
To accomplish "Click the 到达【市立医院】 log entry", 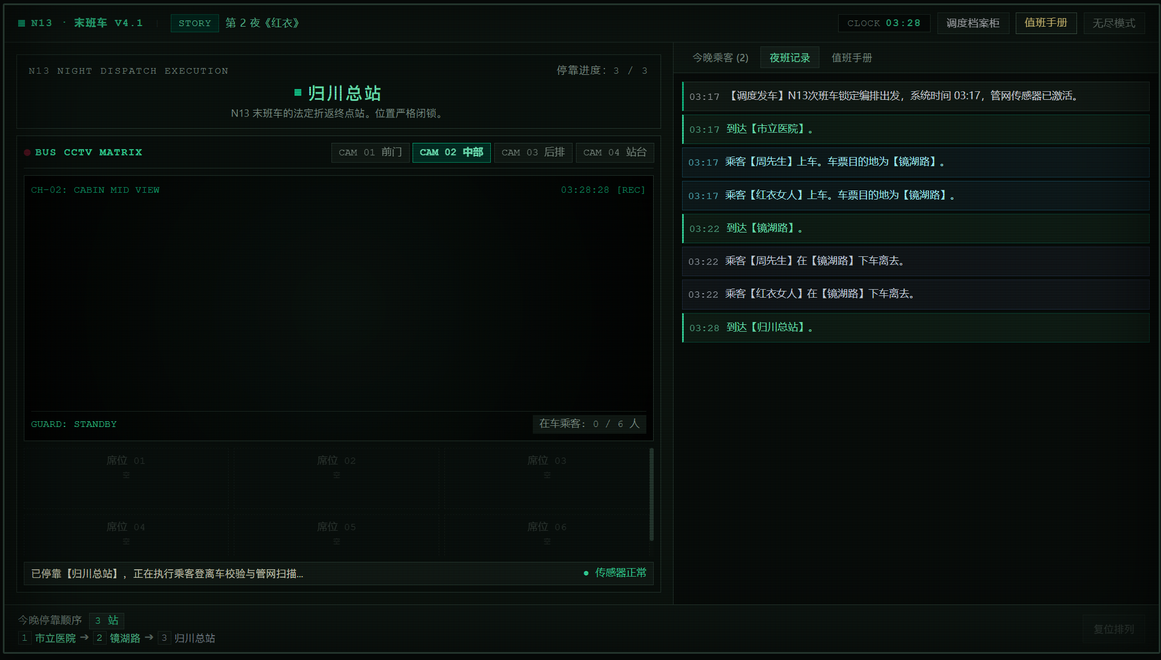I will [916, 129].
